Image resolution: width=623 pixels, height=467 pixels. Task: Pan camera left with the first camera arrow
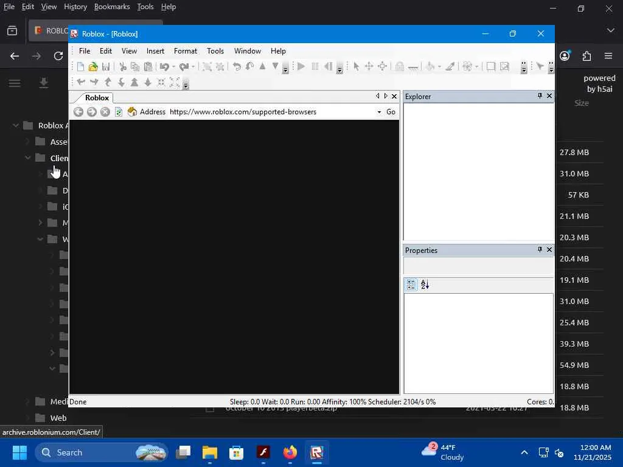[x=81, y=82]
